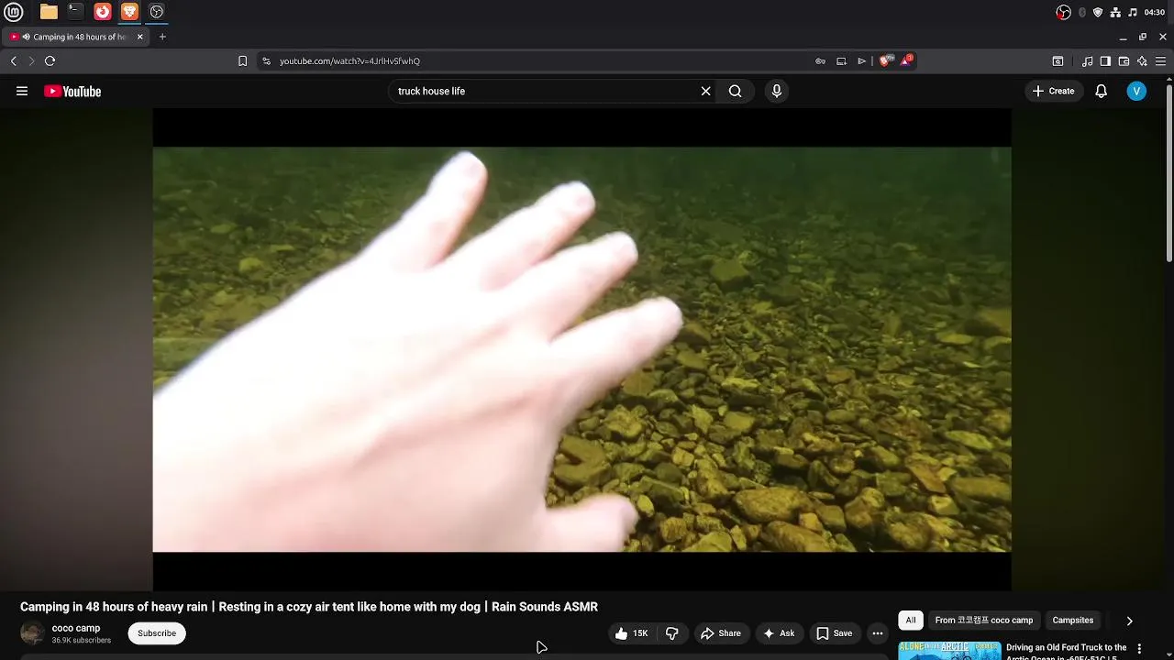1174x660 pixels.
Task: Open the network connections tray icon
Action: coord(1115,12)
